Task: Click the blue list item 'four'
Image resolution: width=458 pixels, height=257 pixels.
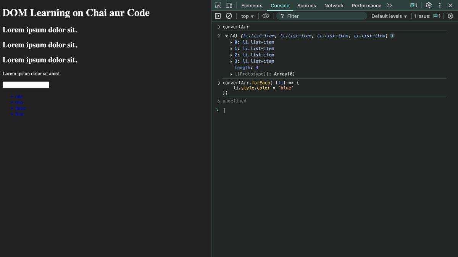Action: pos(19,114)
